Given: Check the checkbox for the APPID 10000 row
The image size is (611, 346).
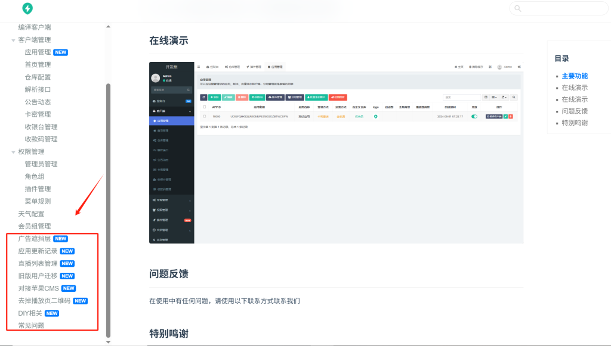Looking at the screenshot, I should pos(205,116).
